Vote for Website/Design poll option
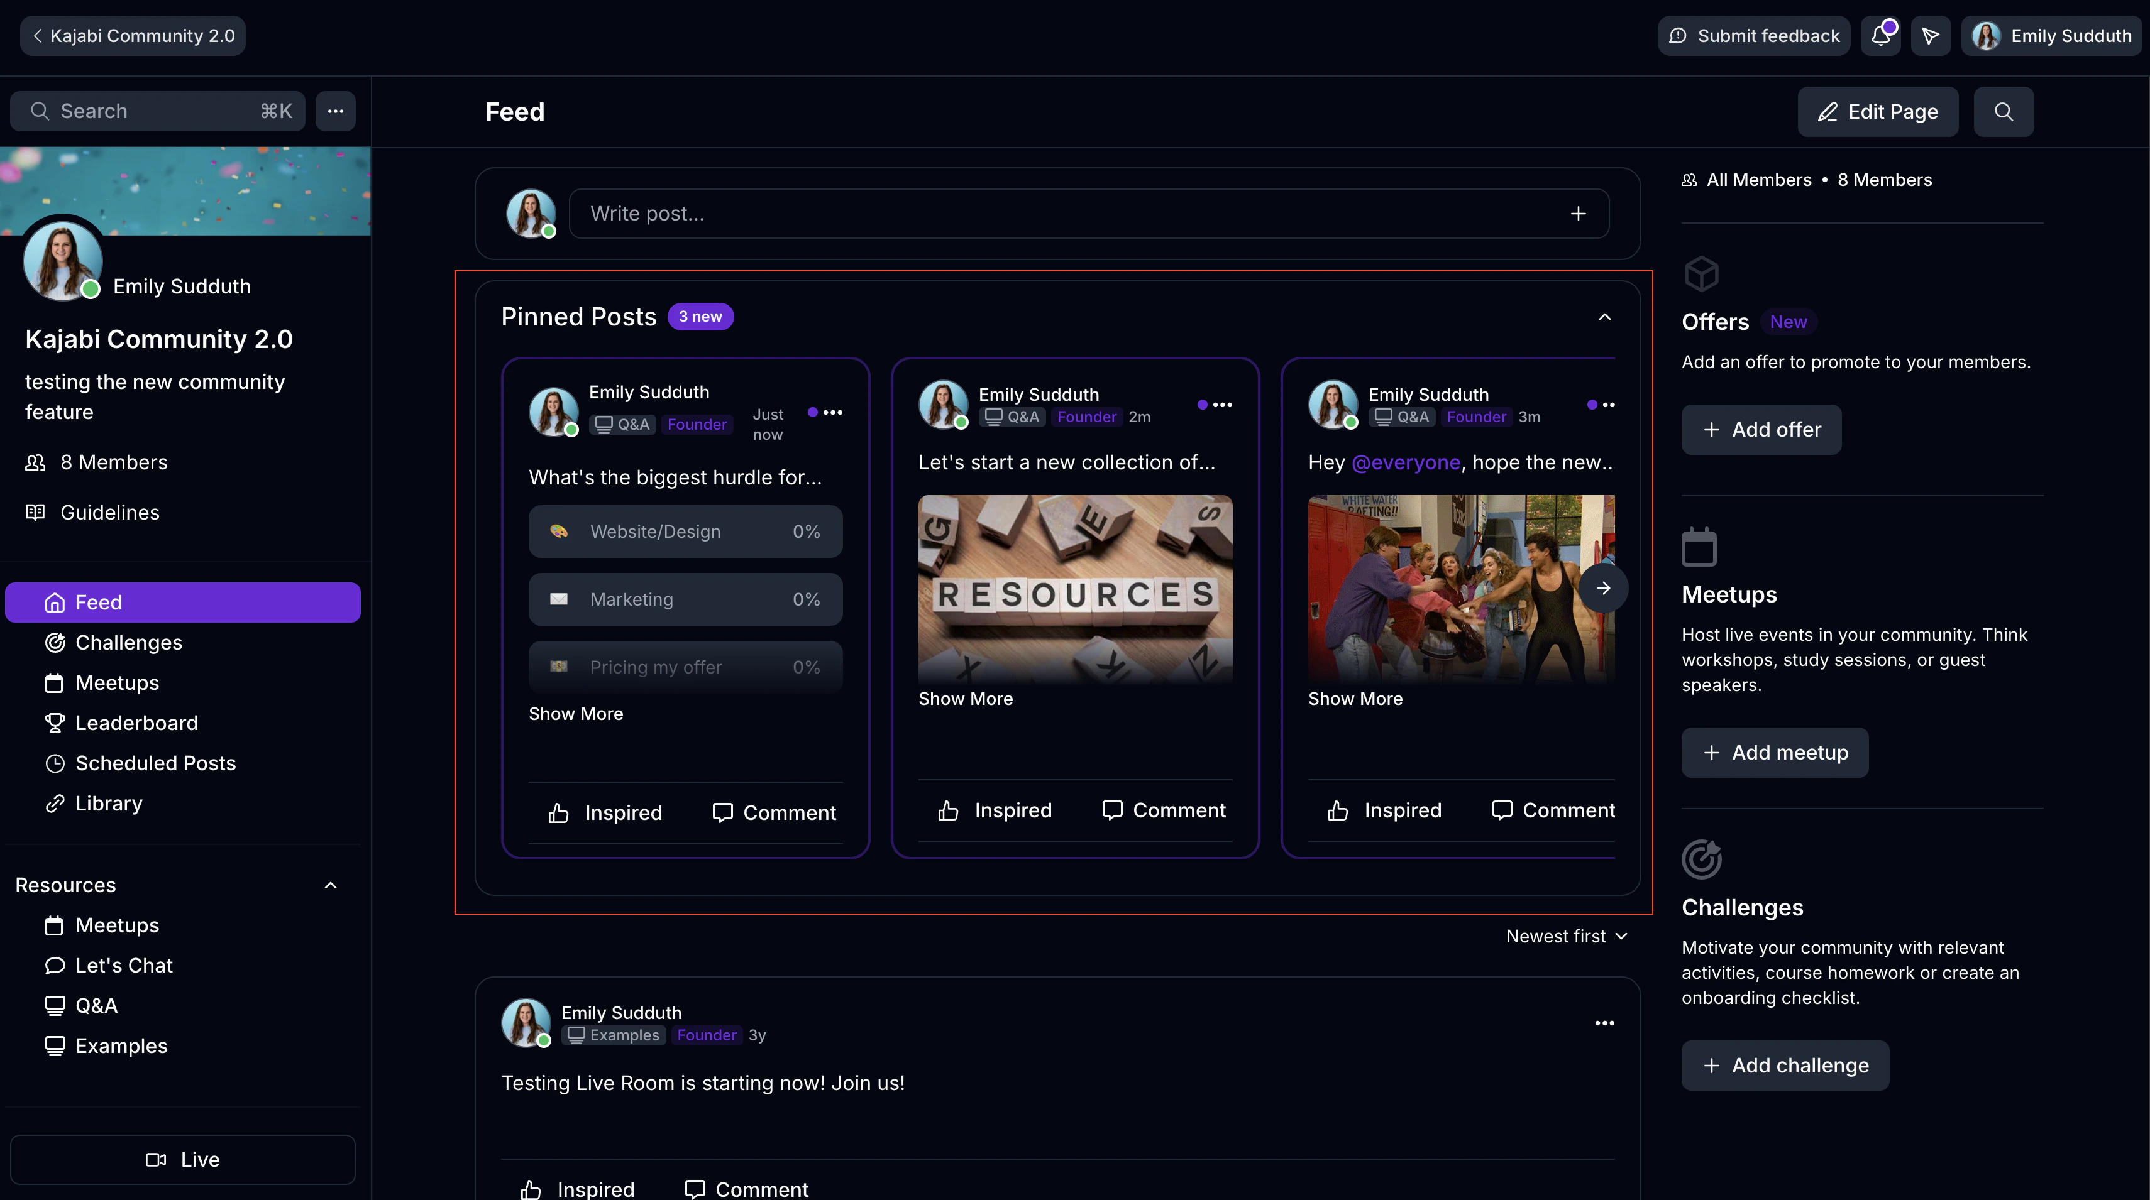 click(x=685, y=531)
